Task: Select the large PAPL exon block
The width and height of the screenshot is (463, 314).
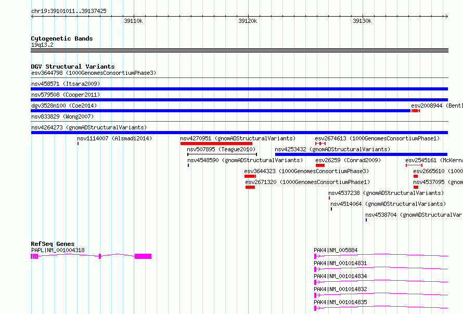Action: click(143, 256)
